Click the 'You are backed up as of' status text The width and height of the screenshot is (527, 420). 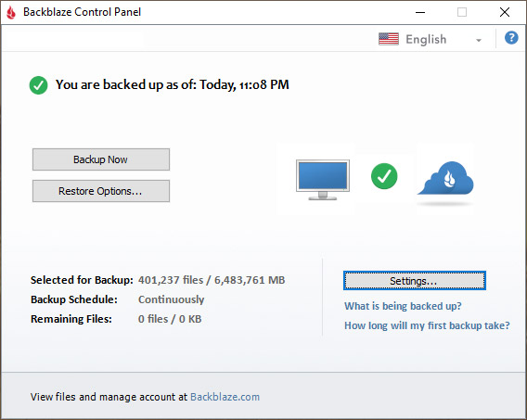coord(172,84)
